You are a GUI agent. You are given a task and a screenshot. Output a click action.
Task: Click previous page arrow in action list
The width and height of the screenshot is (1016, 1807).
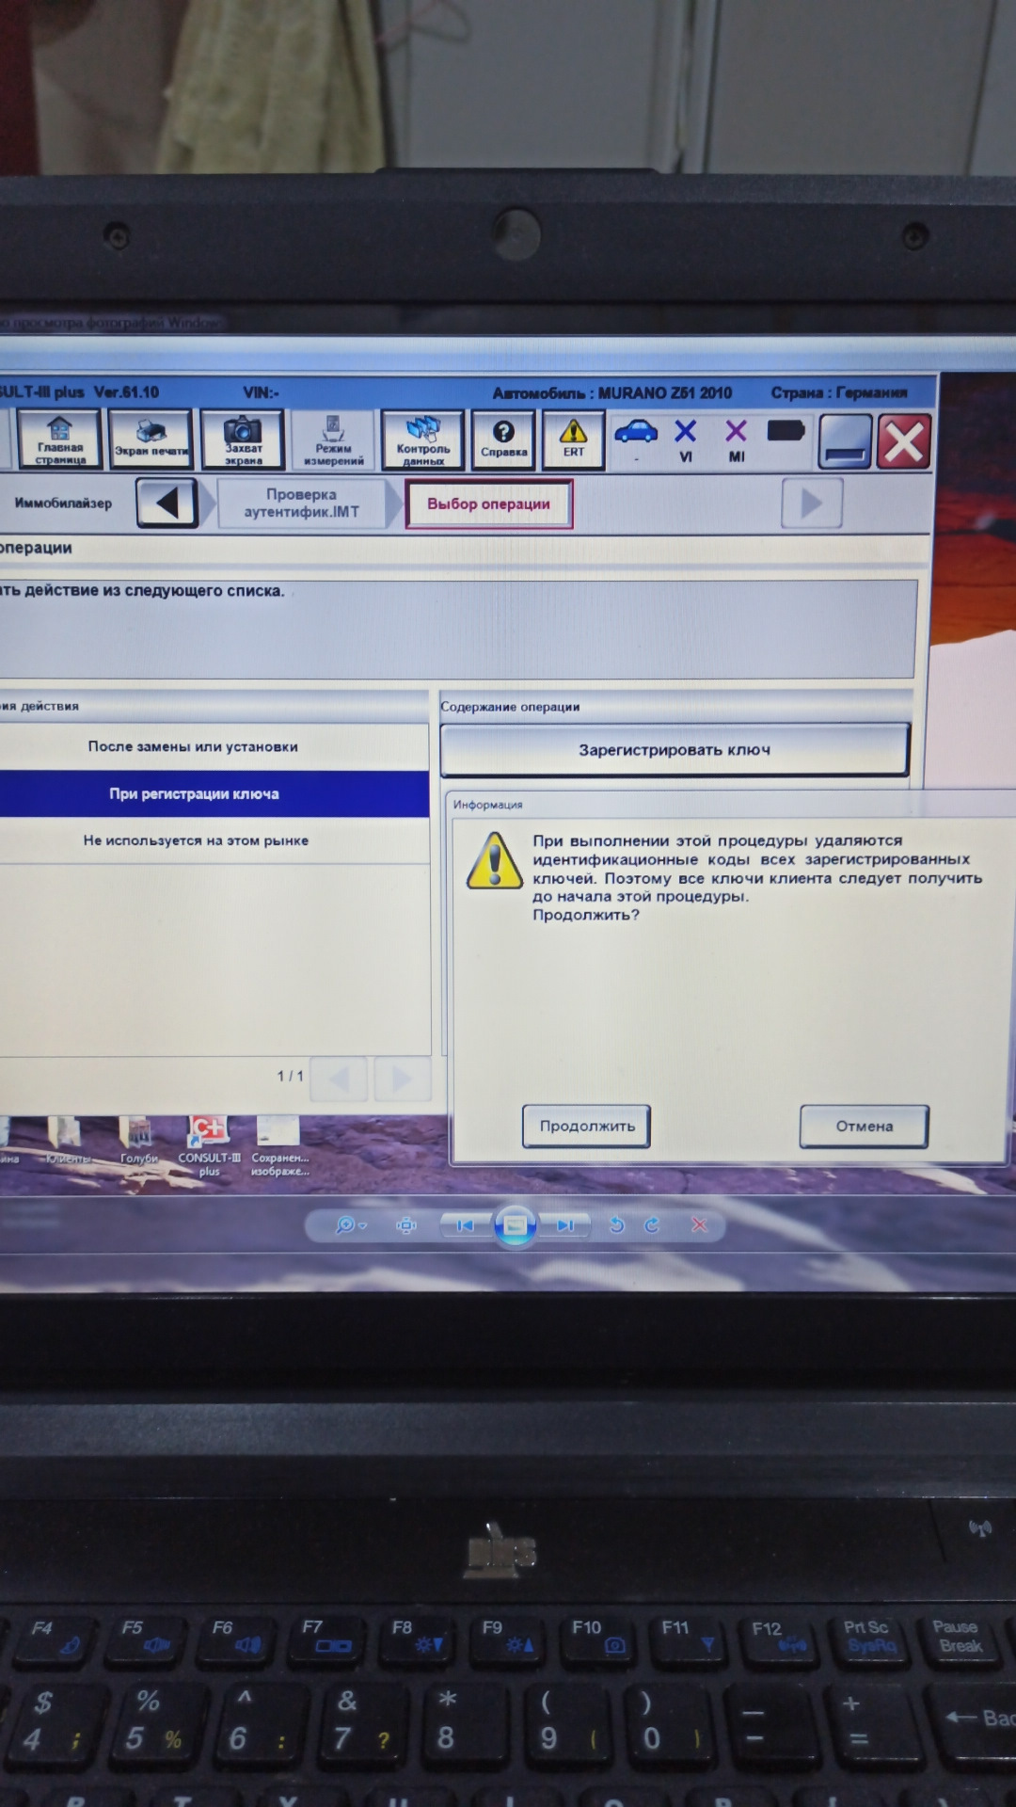click(x=340, y=1079)
